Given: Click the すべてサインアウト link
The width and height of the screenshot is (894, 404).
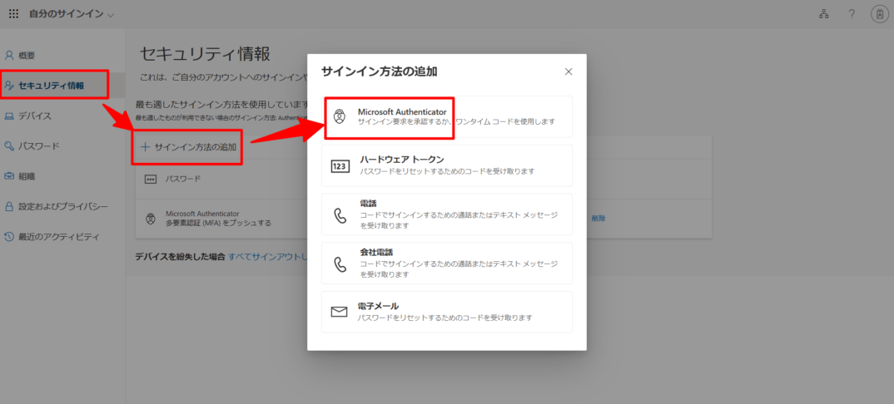Looking at the screenshot, I should coord(269,257).
